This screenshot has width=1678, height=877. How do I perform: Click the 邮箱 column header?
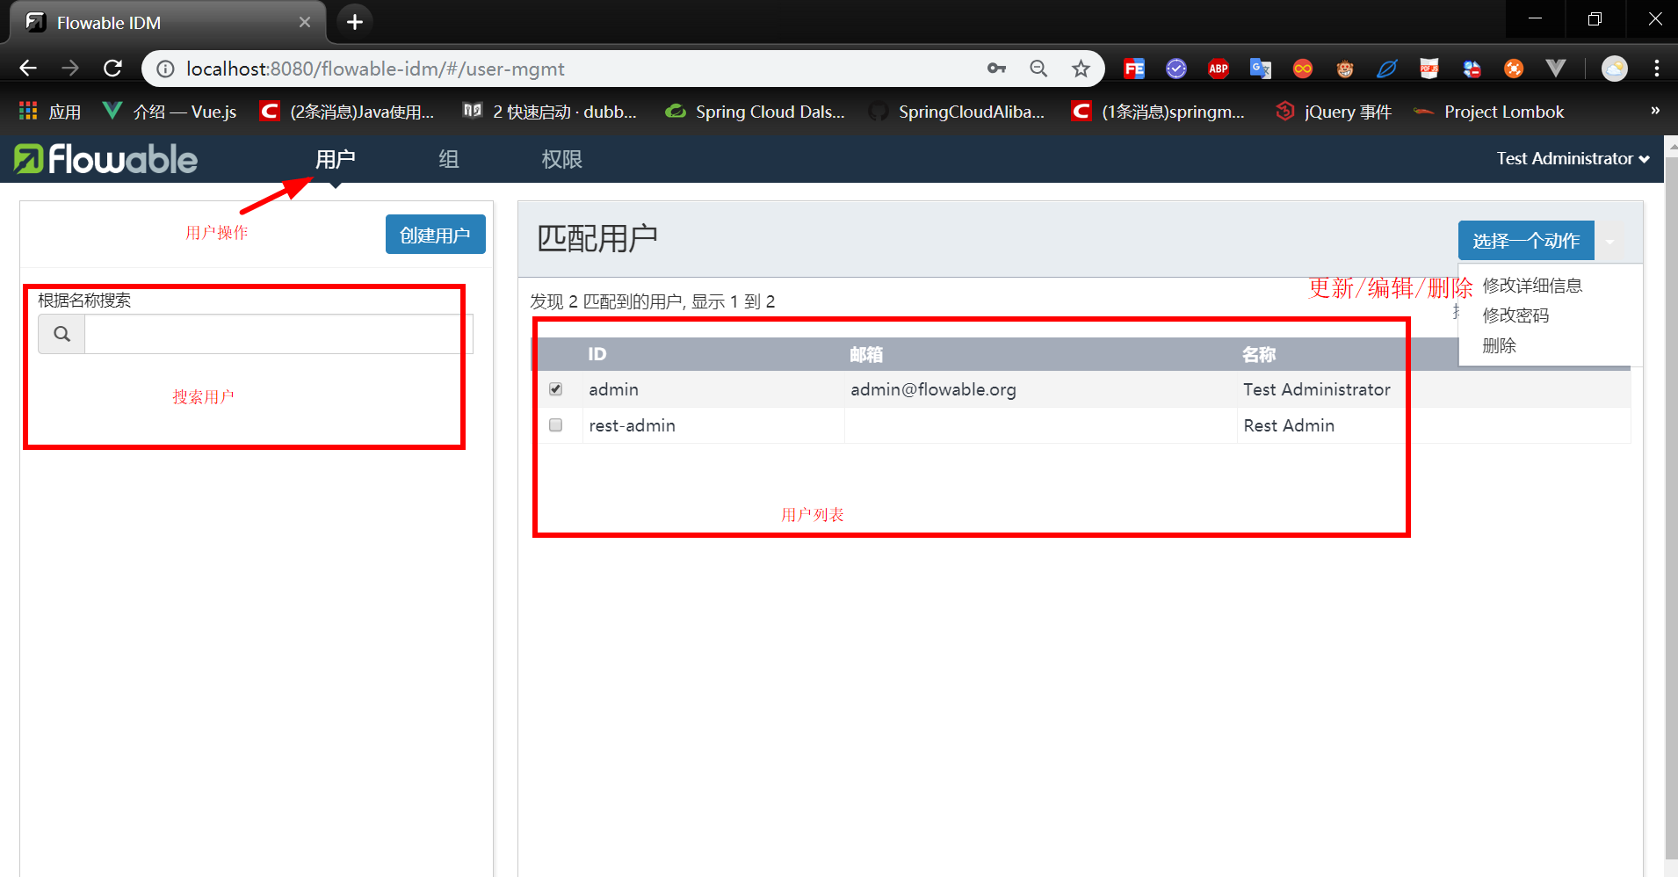[x=866, y=354]
